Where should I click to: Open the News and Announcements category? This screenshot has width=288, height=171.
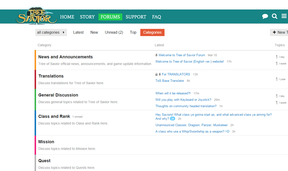66,57
